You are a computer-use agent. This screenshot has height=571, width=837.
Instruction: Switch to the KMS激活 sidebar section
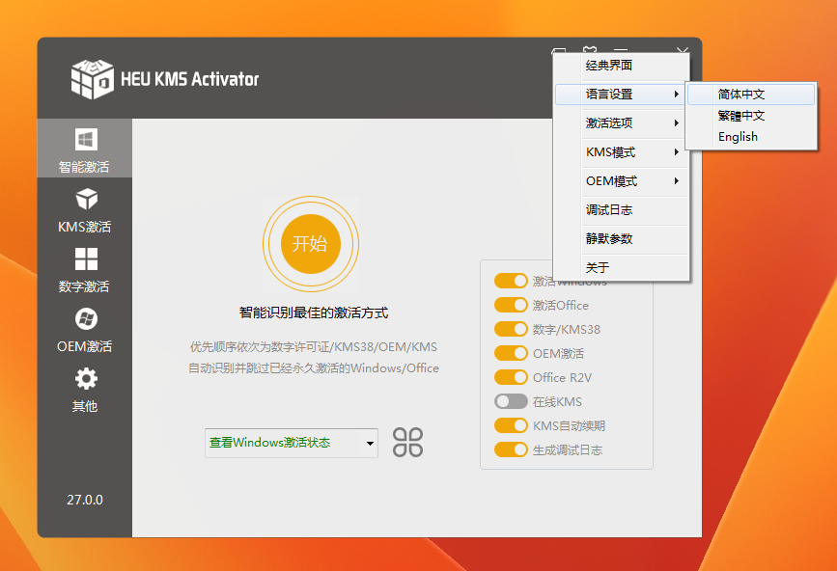pyautogui.click(x=84, y=210)
